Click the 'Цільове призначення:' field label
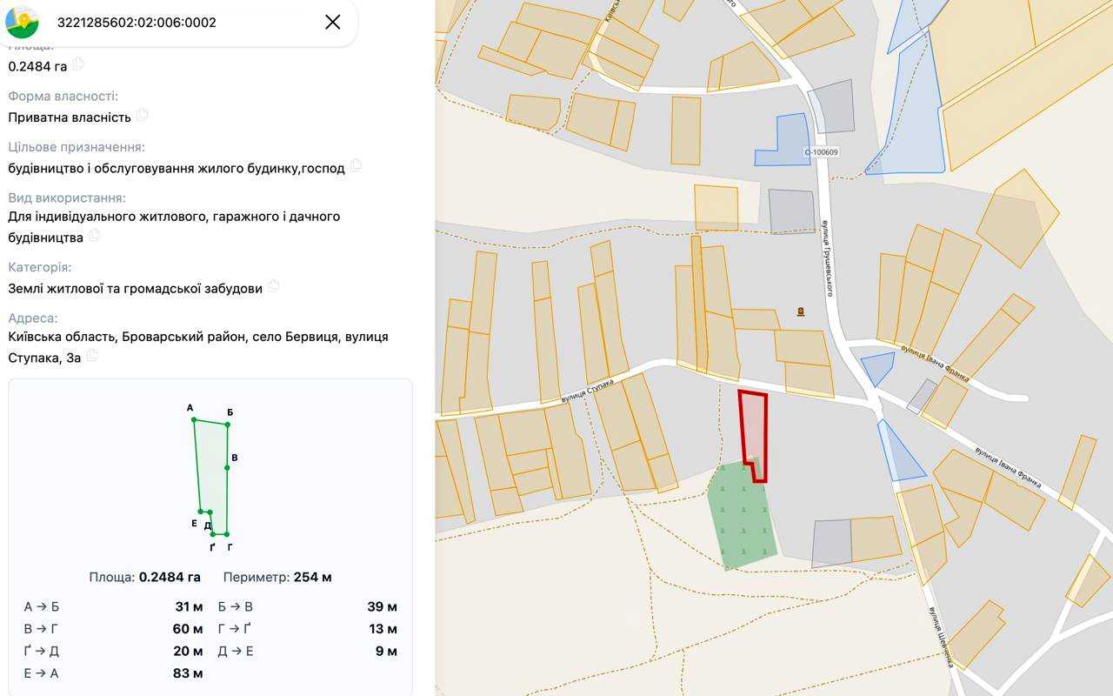Viewport: 1113px width, 696px height. pyautogui.click(x=77, y=147)
